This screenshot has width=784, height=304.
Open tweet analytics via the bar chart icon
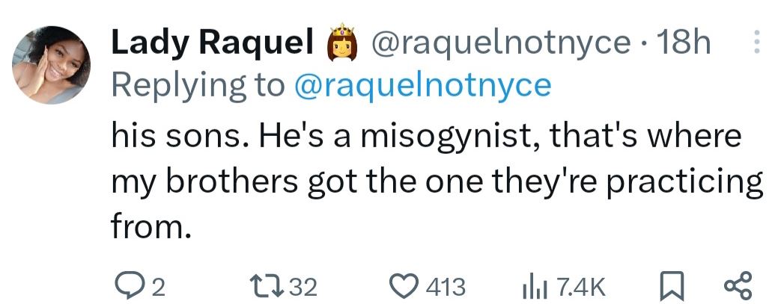pos(531,285)
